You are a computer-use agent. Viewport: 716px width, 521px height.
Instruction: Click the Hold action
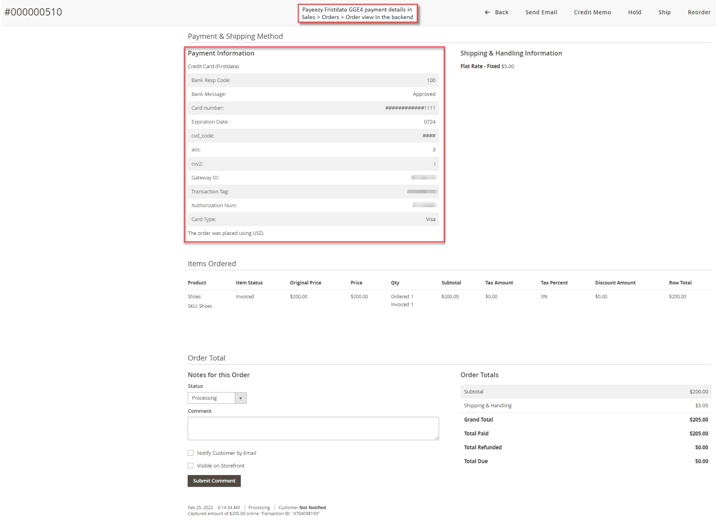pyautogui.click(x=635, y=12)
